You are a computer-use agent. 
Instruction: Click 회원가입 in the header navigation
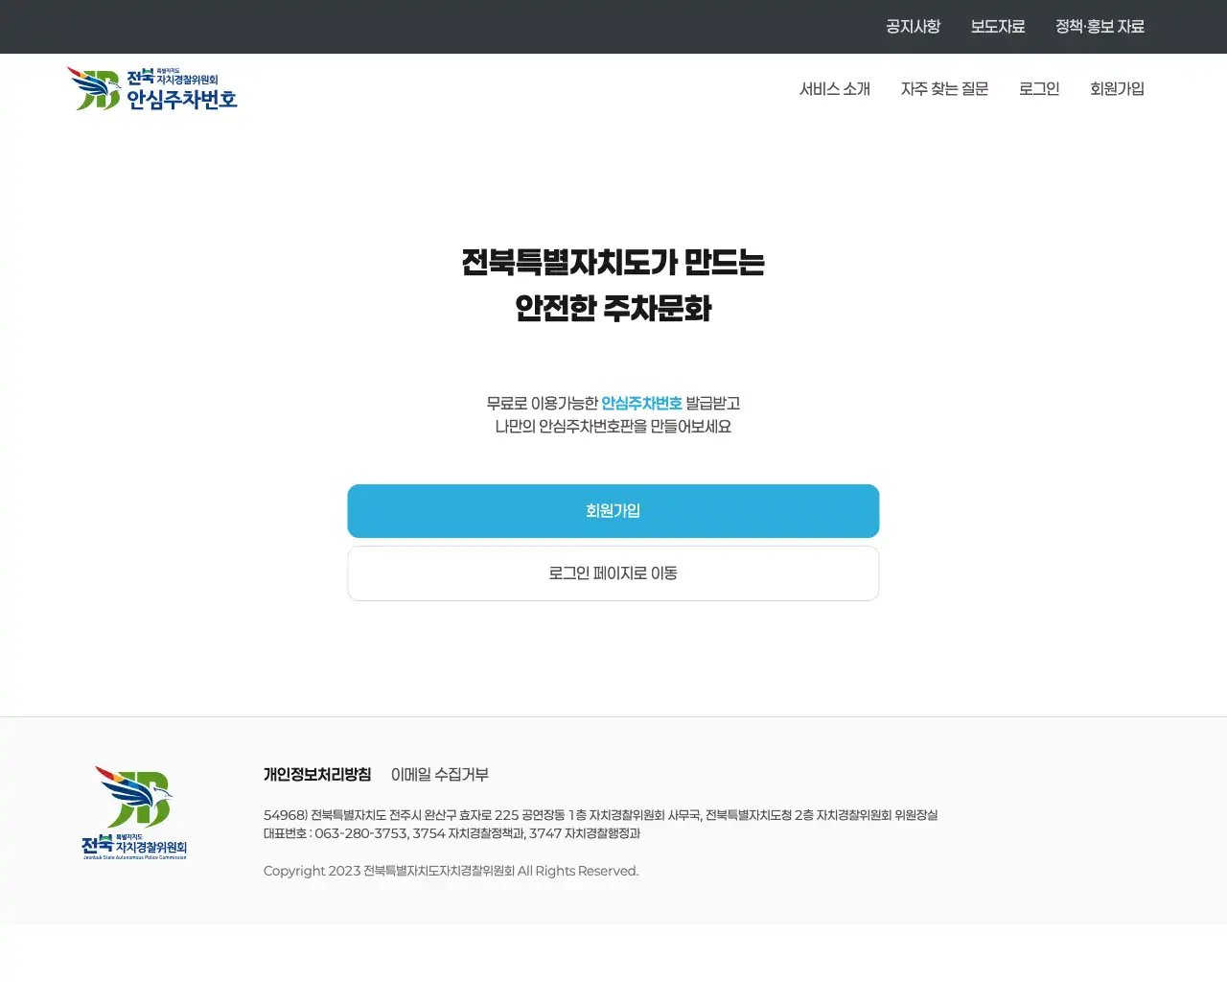pyautogui.click(x=1117, y=88)
